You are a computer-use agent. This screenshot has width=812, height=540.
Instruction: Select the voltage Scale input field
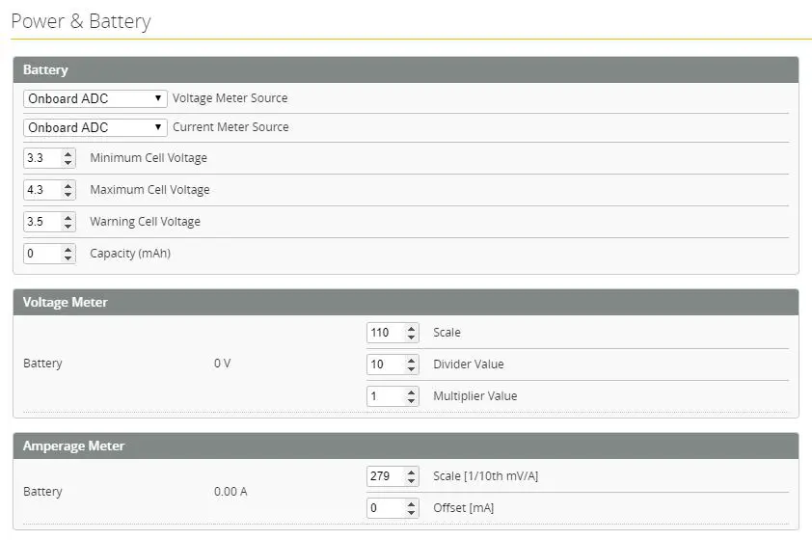coord(385,333)
